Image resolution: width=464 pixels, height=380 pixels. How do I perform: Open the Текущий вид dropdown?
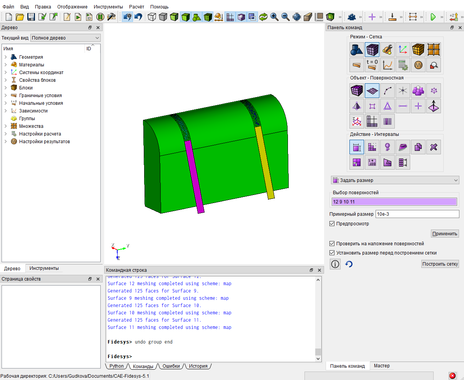[x=65, y=38]
